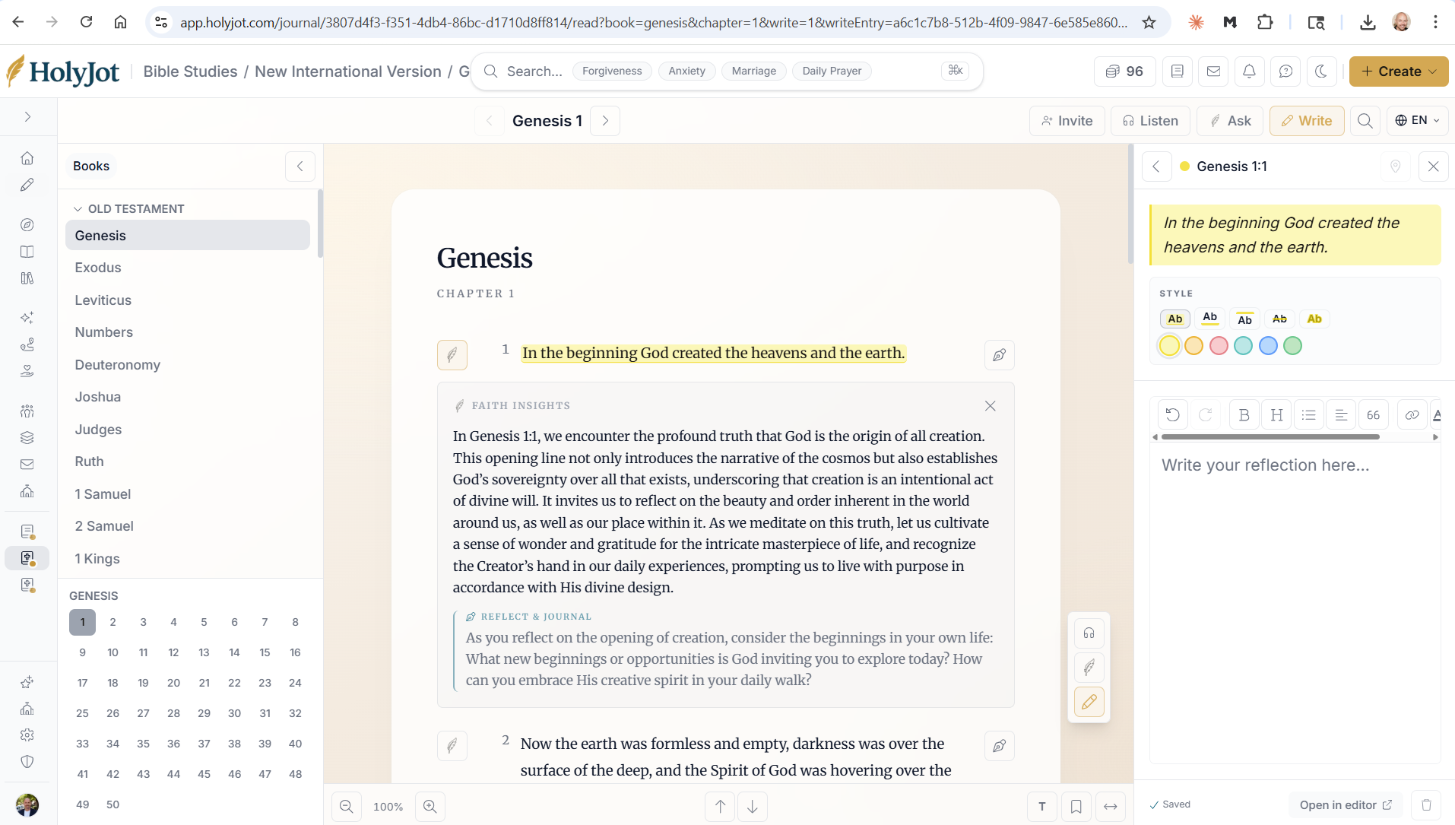Viewport: 1455px width, 825px height.
Task: Open the EN language dropdown
Action: pyautogui.click(x=1417, y=121)
